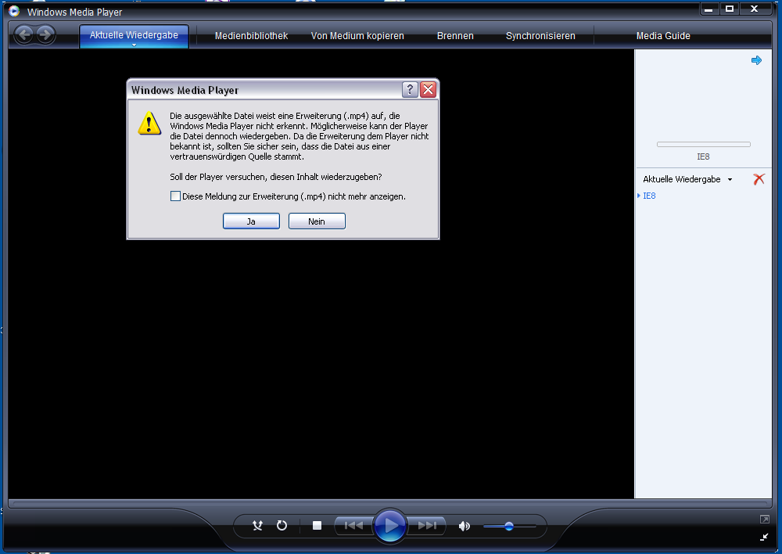Close the warning dialog with red X
The image size is (782, 554).
coord(428,89)
